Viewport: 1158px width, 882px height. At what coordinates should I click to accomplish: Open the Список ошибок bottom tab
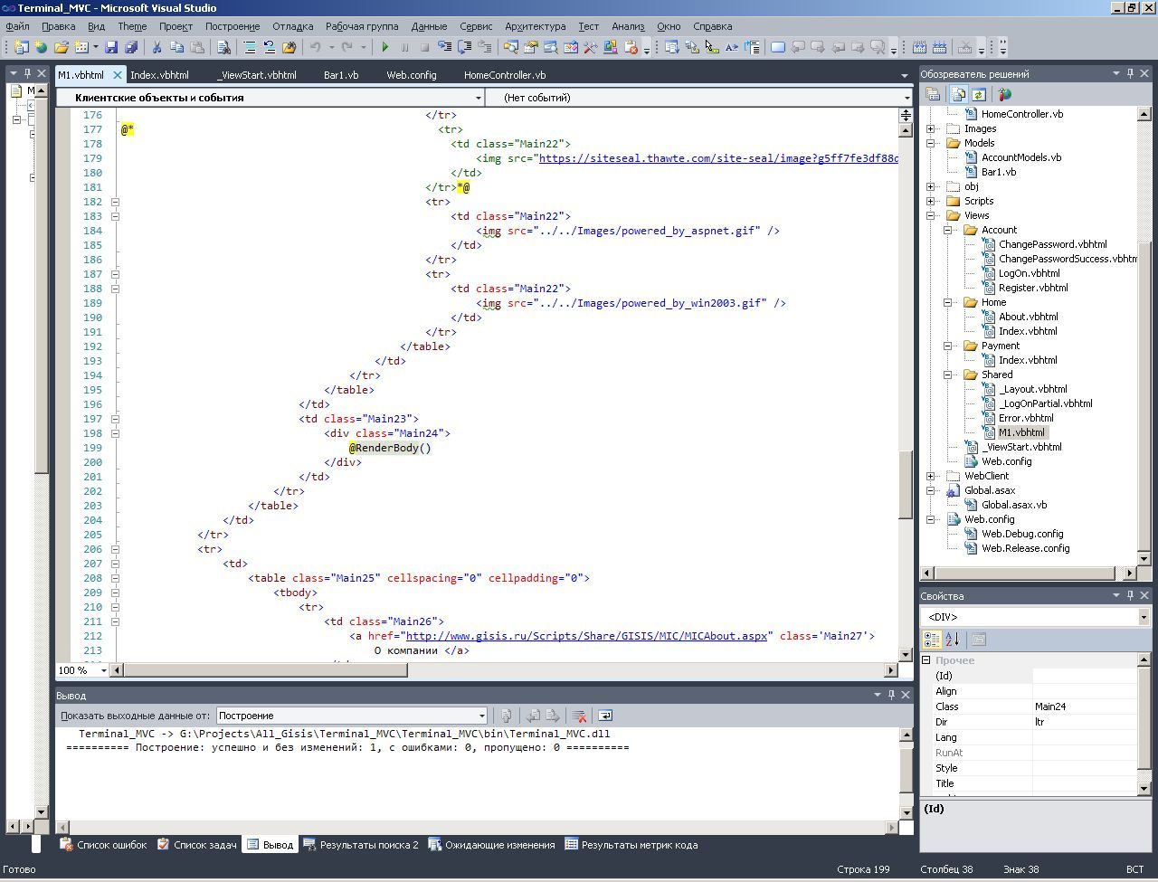pyautogui.click(x=103, y=845)
